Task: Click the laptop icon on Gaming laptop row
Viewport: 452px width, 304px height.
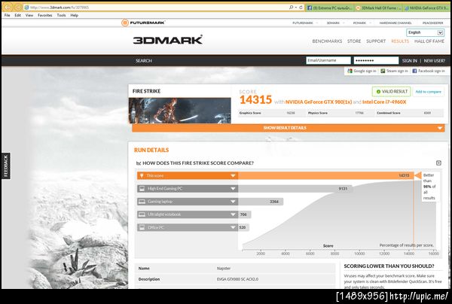Action: (x=142, y=202)
